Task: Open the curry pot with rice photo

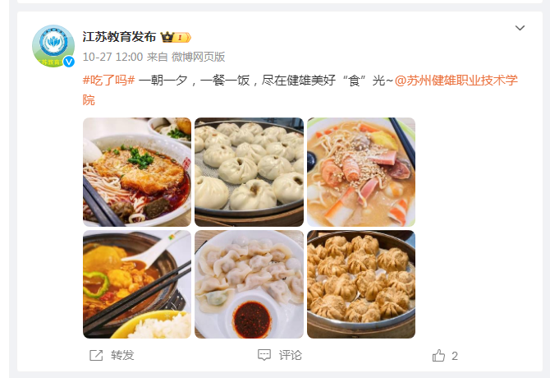Action: [x=137, y=284]
